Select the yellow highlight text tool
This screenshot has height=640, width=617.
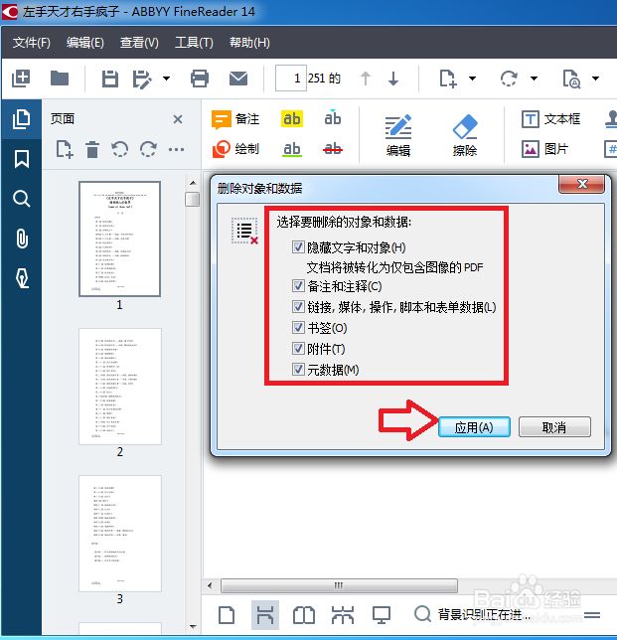click(x=292, y=119)
